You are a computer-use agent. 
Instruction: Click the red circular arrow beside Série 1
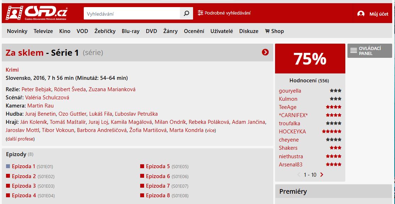[265, 52]
